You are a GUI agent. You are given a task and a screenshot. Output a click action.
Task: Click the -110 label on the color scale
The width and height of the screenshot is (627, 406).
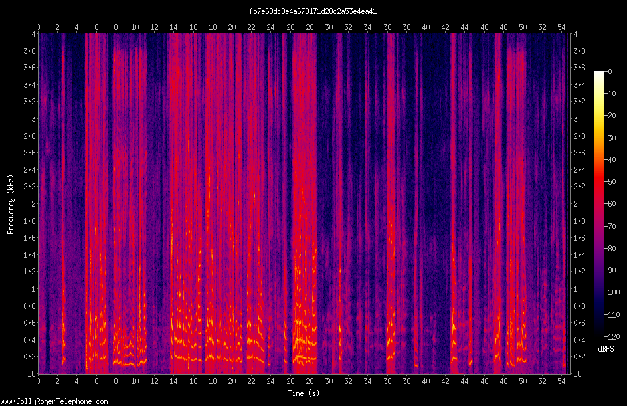pos(612,315)
